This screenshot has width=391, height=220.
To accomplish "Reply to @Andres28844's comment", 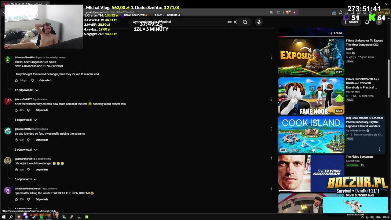I will point(42,140).
